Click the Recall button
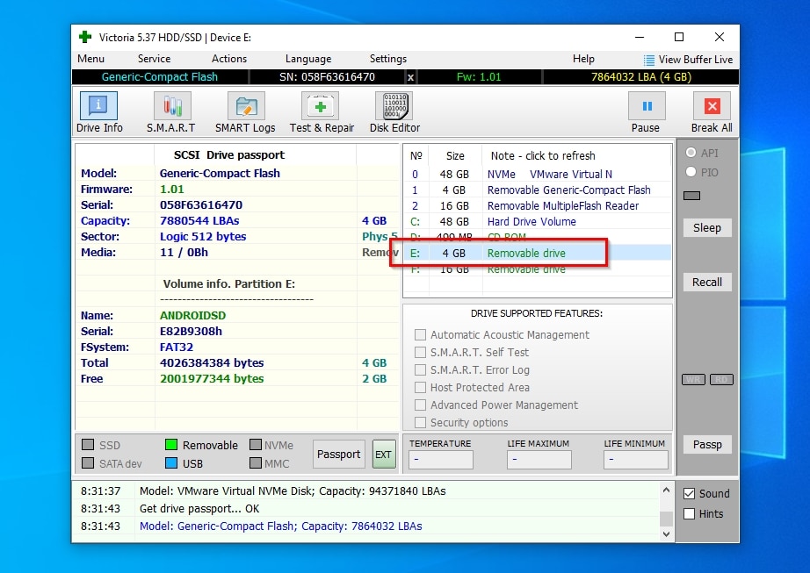The height and width of the screenshot is (573, 810). [x=707, y=283]
